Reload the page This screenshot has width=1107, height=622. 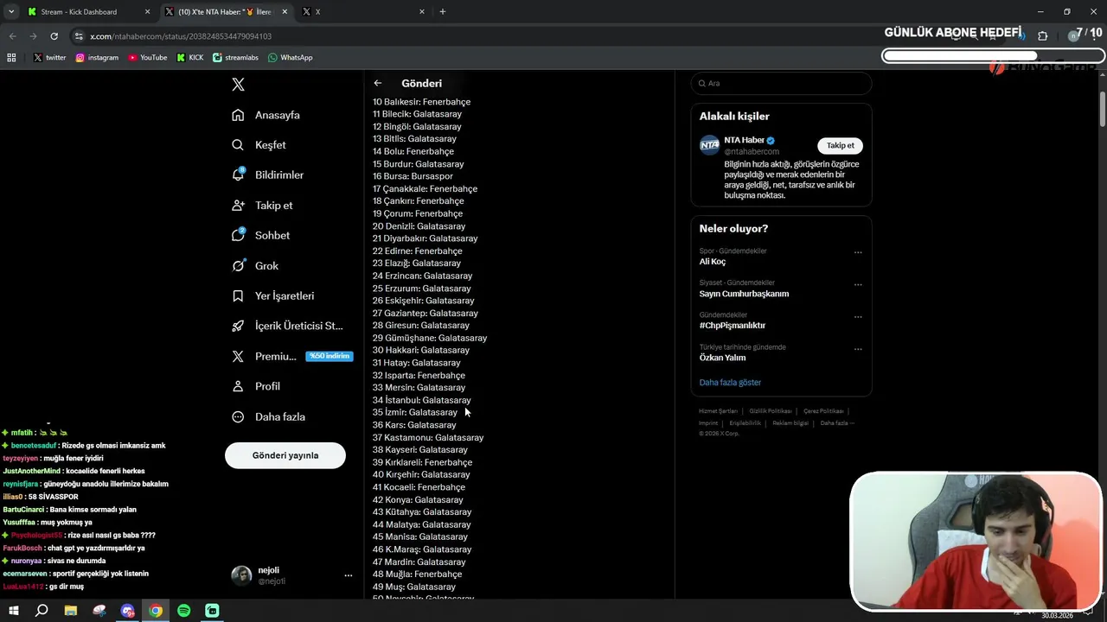54,36
